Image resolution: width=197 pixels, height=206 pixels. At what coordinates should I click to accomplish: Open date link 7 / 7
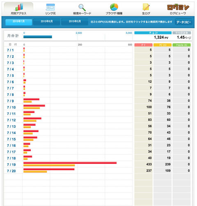[x=10, y=88]
